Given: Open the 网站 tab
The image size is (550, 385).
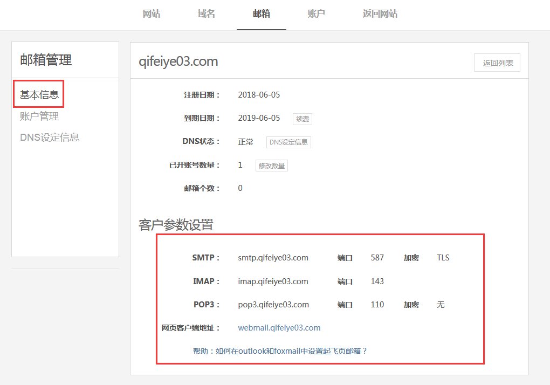Looking at the screenshot, I should tap(151, 13).
